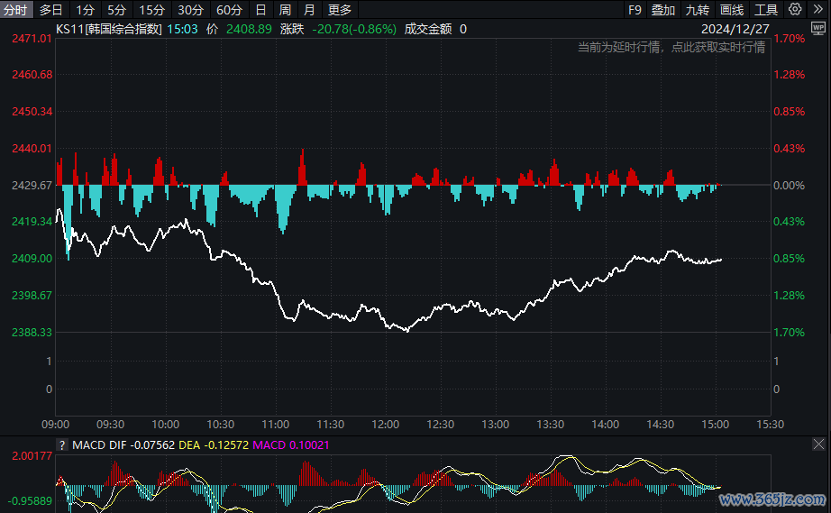Close the MACD indicator panel
This screenshot has width=831, height=513.
[x=818, y=444]
